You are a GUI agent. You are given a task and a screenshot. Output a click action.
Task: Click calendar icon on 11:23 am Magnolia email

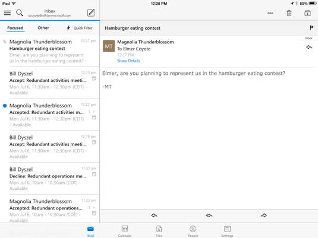click(94, 213)
